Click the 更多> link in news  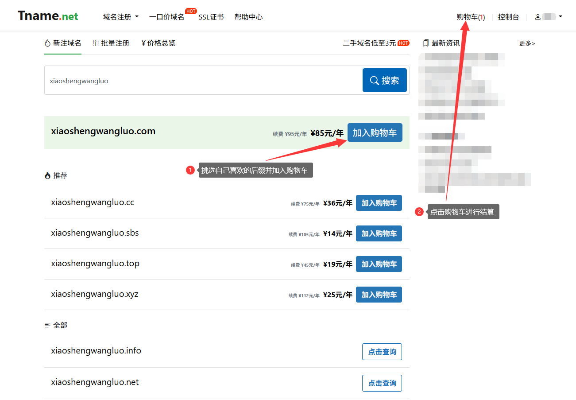(526, 43)
